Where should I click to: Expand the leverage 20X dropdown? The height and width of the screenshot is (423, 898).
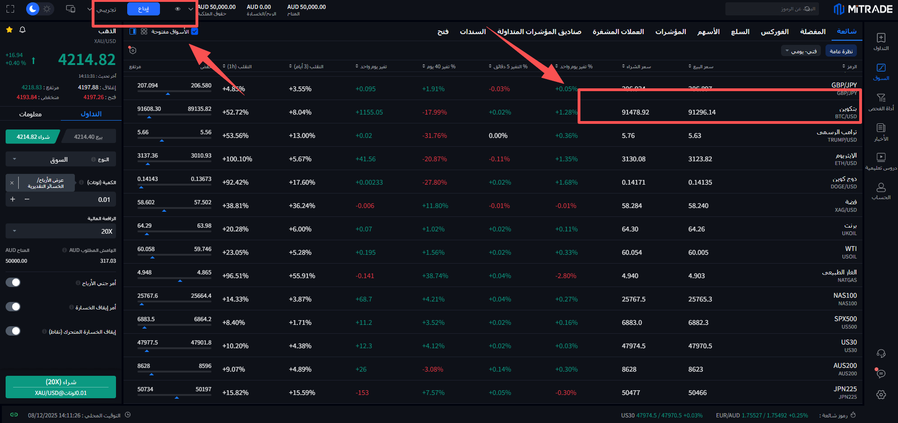tap(61, 231)
